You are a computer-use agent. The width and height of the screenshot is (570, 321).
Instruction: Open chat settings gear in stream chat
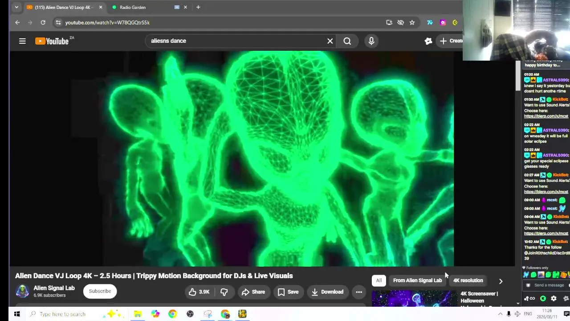554,299
